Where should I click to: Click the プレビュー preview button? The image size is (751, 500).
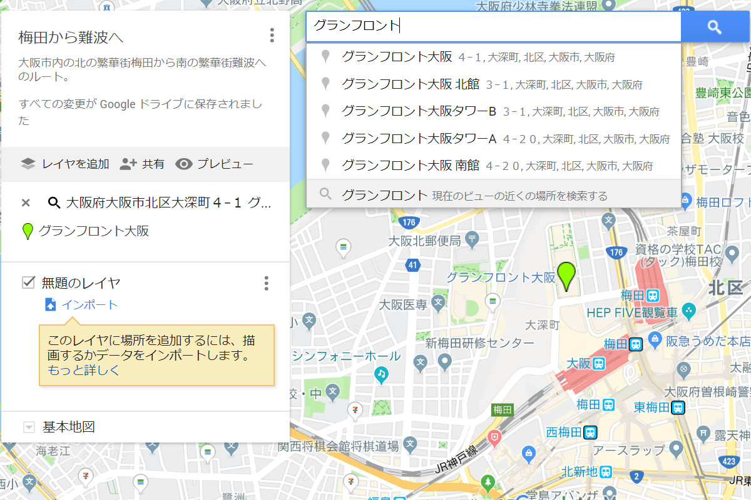coord(214,164)
